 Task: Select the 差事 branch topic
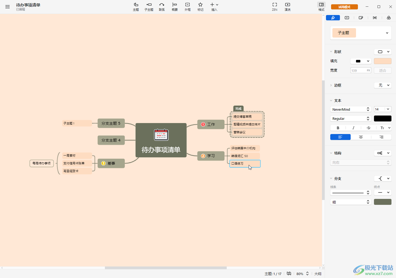click(111, 163)
